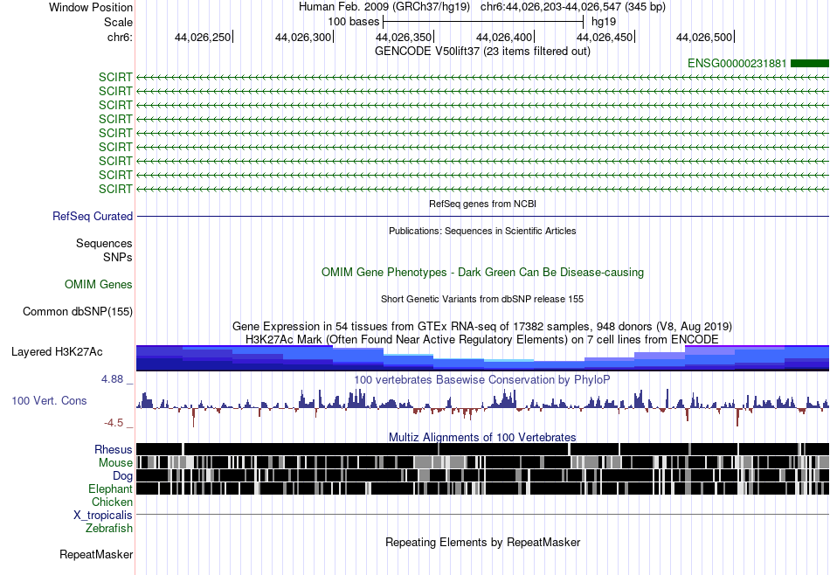
Task: Click the 'Publications: Sequences in Scientific Articles' title
Action: coord(482,231)
